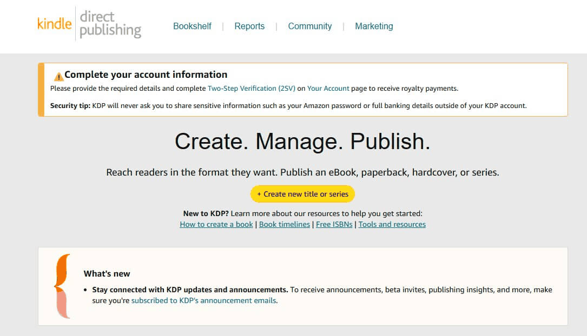587x336 pixels.
Task: Click the New to KDP? text
Action: (x=206, y=213)
